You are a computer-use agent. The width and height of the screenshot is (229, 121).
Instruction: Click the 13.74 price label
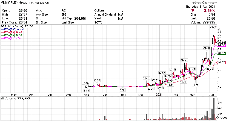pyautogui.click(x=192, y=69)
